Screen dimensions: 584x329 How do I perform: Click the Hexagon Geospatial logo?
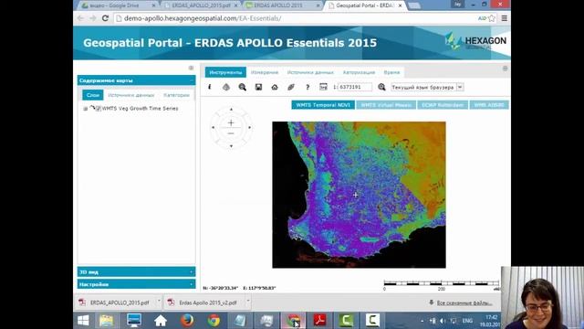tap(475, 42)
